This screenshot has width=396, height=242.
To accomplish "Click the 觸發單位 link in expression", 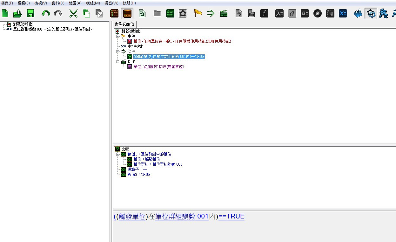I will pyautogui.click(x=132, y=217).
